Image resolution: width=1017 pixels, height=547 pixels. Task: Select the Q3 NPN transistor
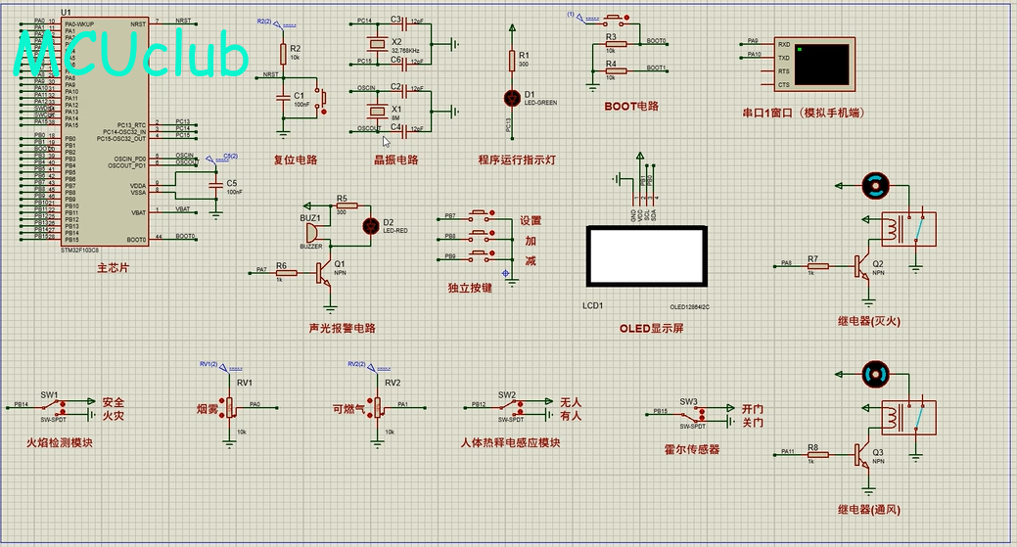(x=862, y=455)
